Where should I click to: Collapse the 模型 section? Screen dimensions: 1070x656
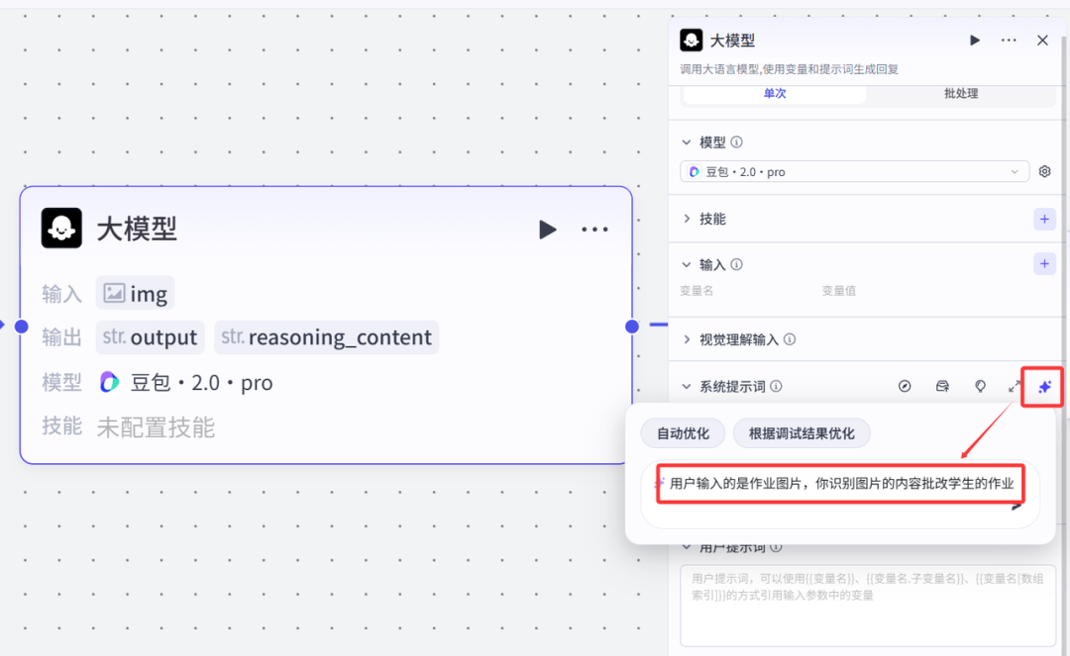tap(687, 142)
